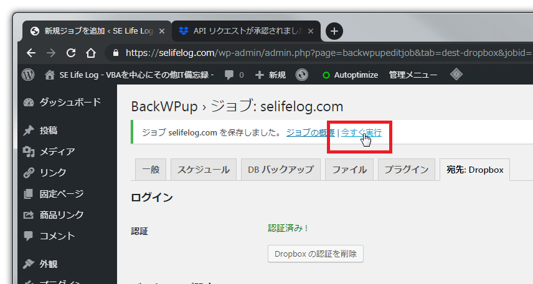Click the browser home button
Image resolution: width=533 pixels, height=284 pixels.
91,53
